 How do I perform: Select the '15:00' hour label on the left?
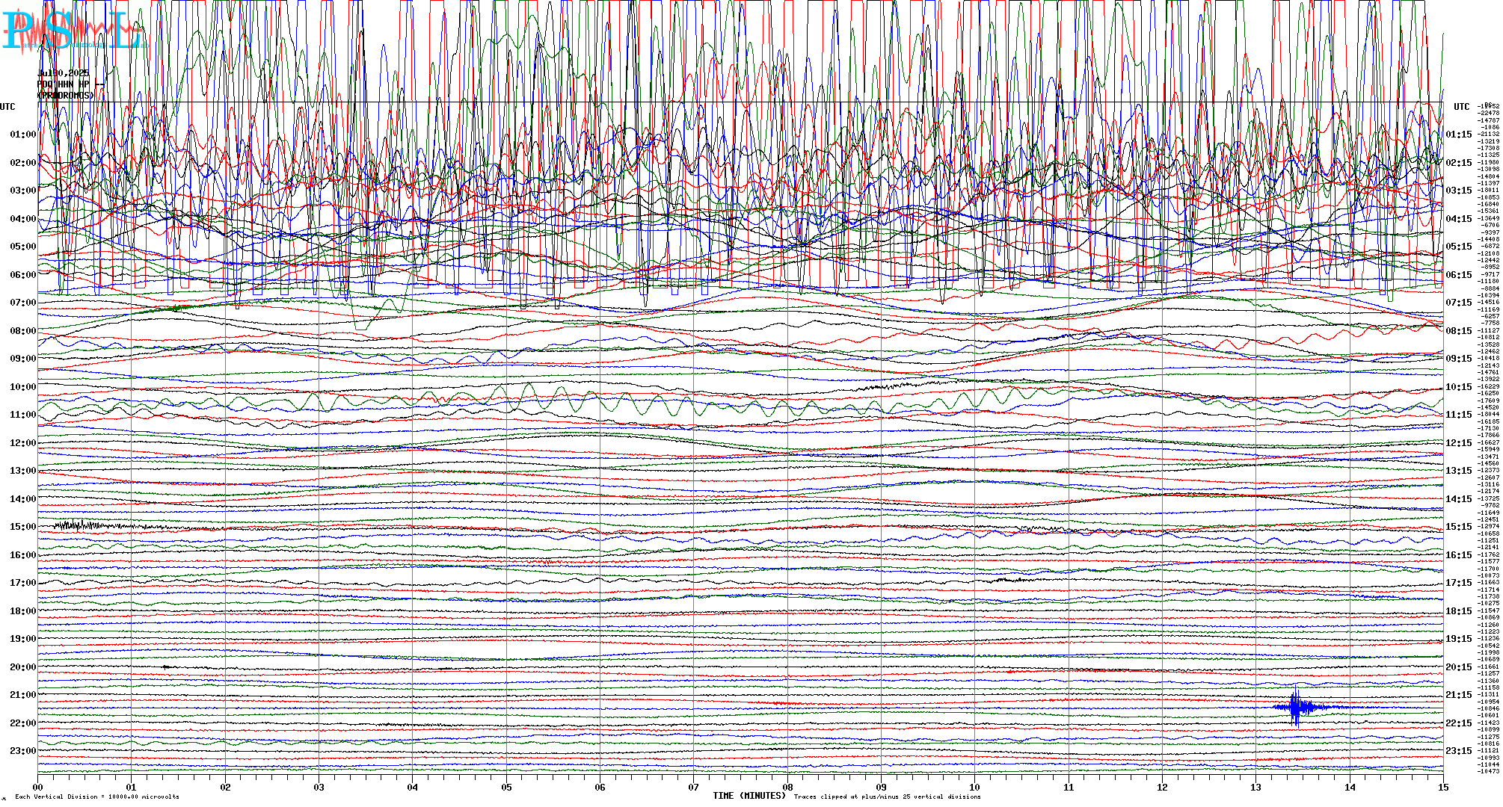pyautogui.click(x=23, y=527)
